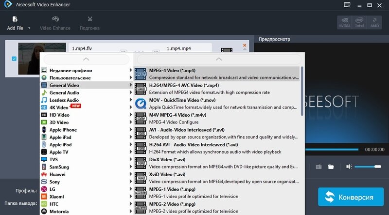This screenshot has width=389, height=215.
Task: Expand the SamSung submenu arrow
Action: pos(130,167)
